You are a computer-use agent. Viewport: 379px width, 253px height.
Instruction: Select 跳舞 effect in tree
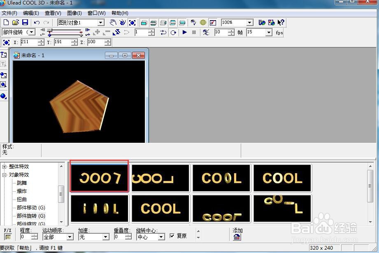[x=22, y=183]
